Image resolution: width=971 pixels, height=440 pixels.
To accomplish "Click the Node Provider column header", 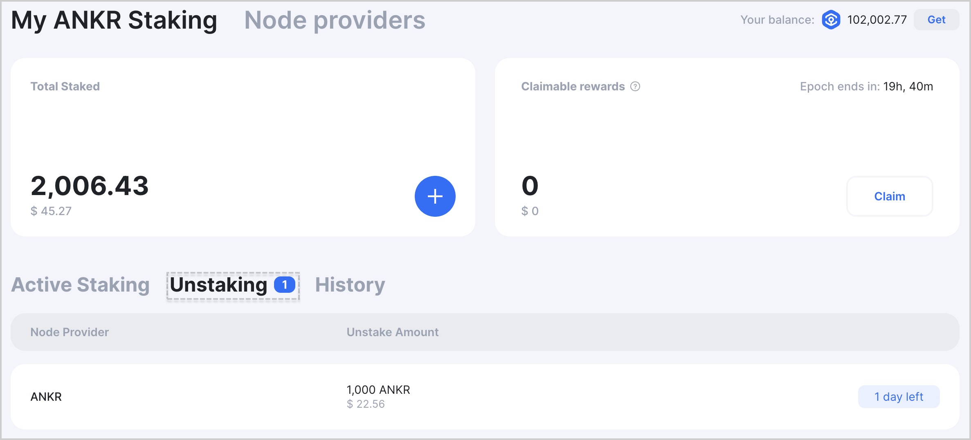I will (x=70, y=332).
